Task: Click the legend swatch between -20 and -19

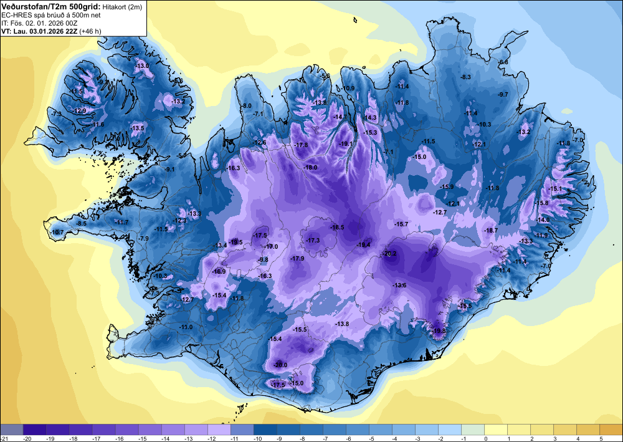Action: (34, 430)
